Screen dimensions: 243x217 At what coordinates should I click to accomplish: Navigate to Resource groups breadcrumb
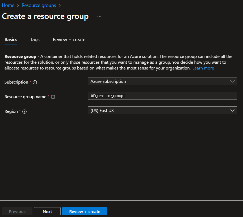(39, 5)
